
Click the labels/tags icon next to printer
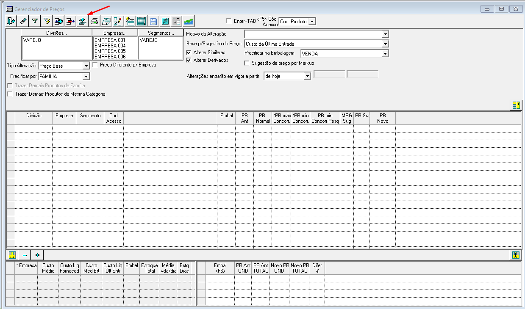(x=106, y=21)
